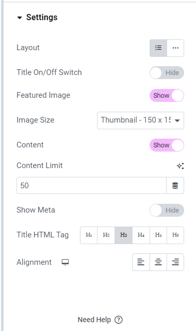
Task: Select the inline dots layout icon
Action: pyautogui.click(x=175, y=48)
